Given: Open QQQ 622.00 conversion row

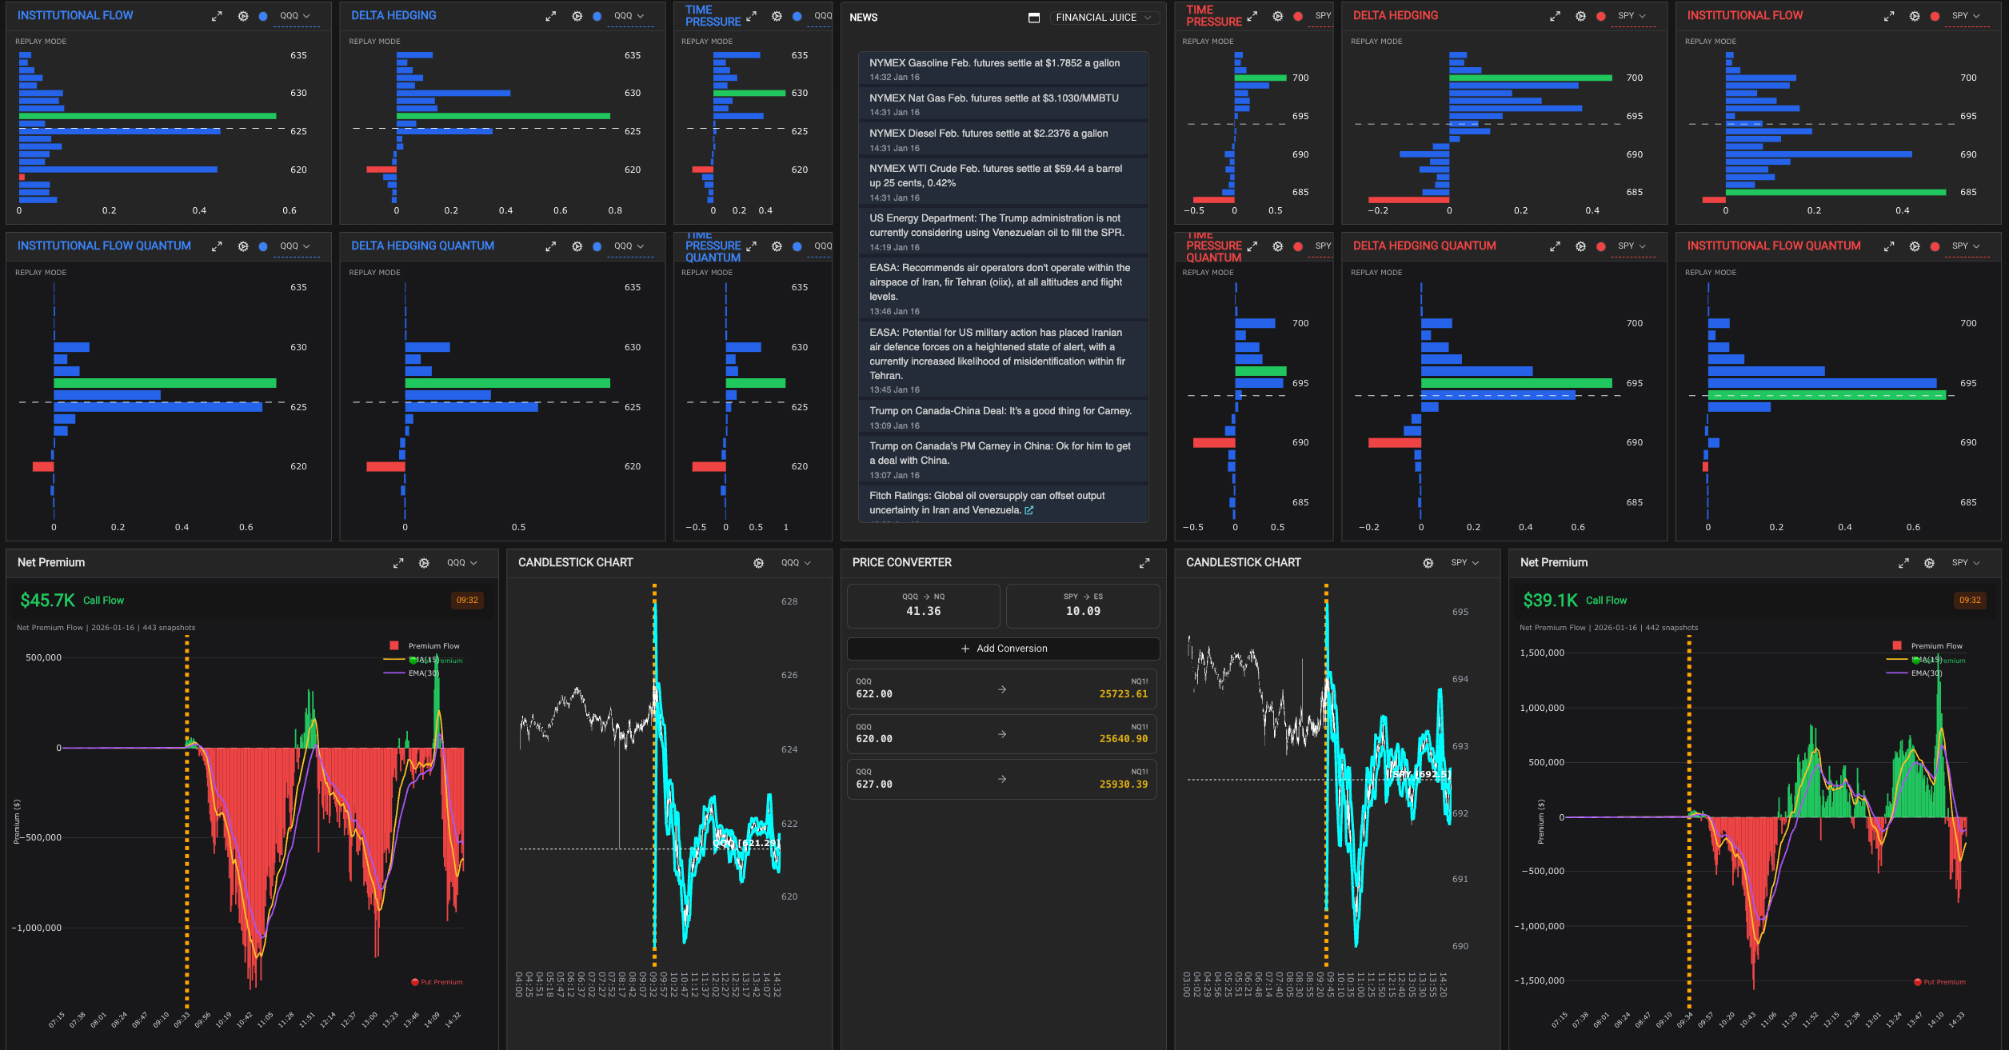Looking at the screenshot, I should (1002, 689).
